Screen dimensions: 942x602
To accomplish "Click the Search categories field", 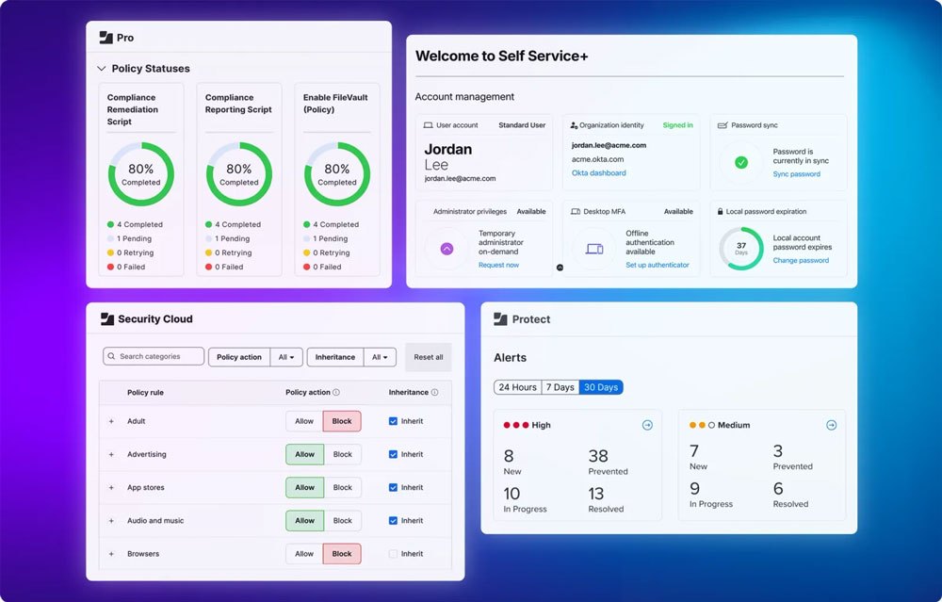I will [x=154, y=356].
